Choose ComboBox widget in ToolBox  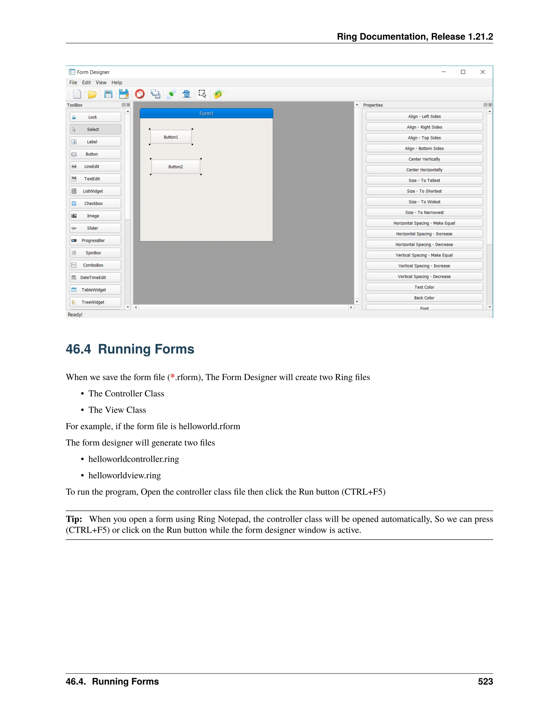coord(95,265)
